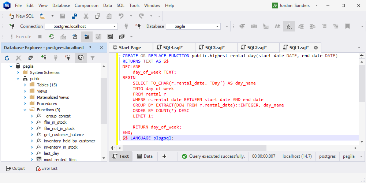The image size is (366, 183).
Task: Toggle the show details button in explorer
Action: click(81, 58)
